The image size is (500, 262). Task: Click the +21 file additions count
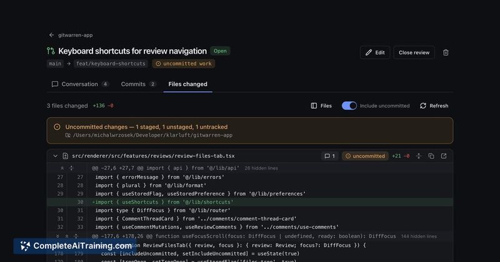396,156
